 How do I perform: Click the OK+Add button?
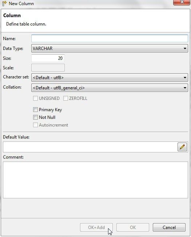[96, 227]
